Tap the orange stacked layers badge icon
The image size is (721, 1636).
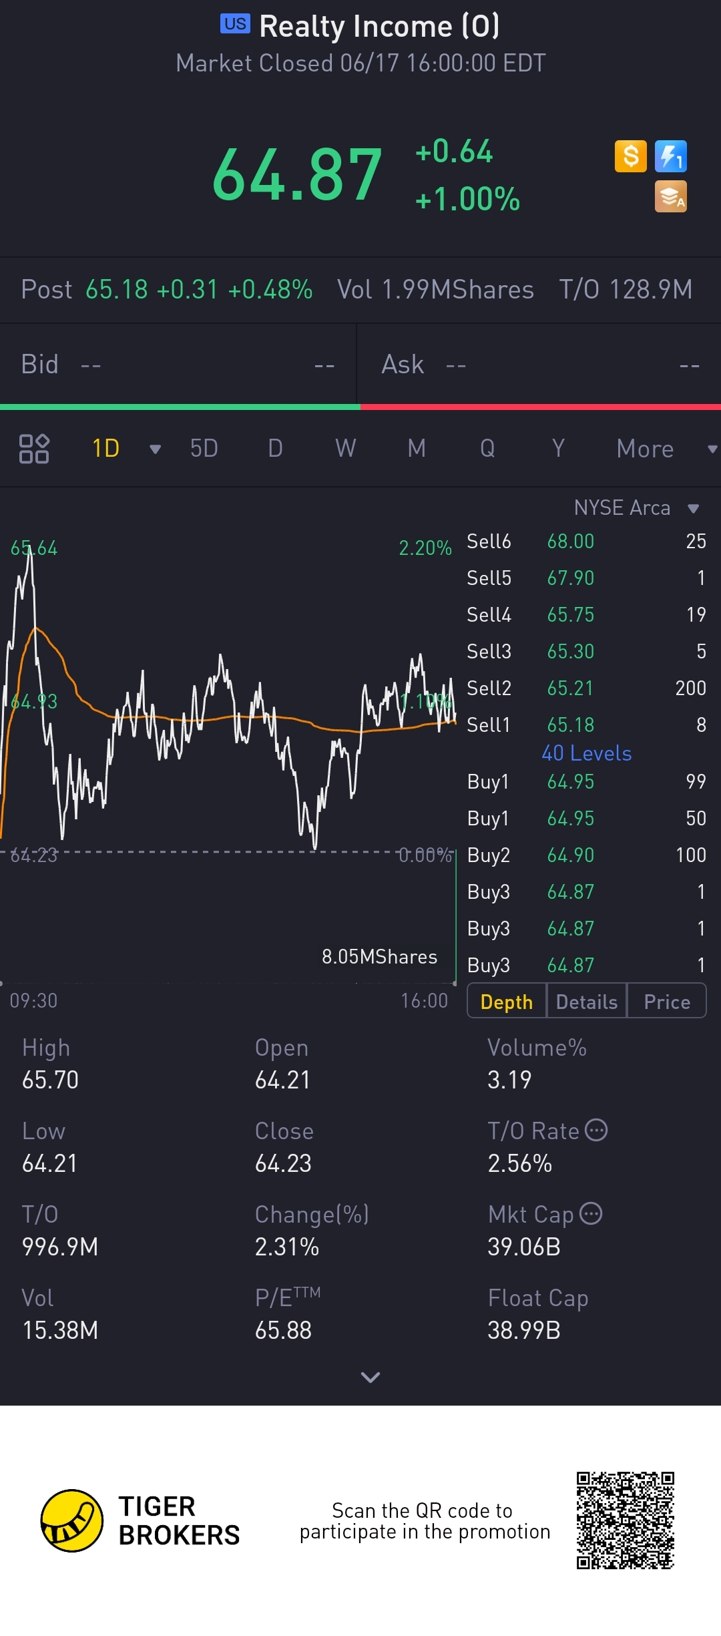670,197
